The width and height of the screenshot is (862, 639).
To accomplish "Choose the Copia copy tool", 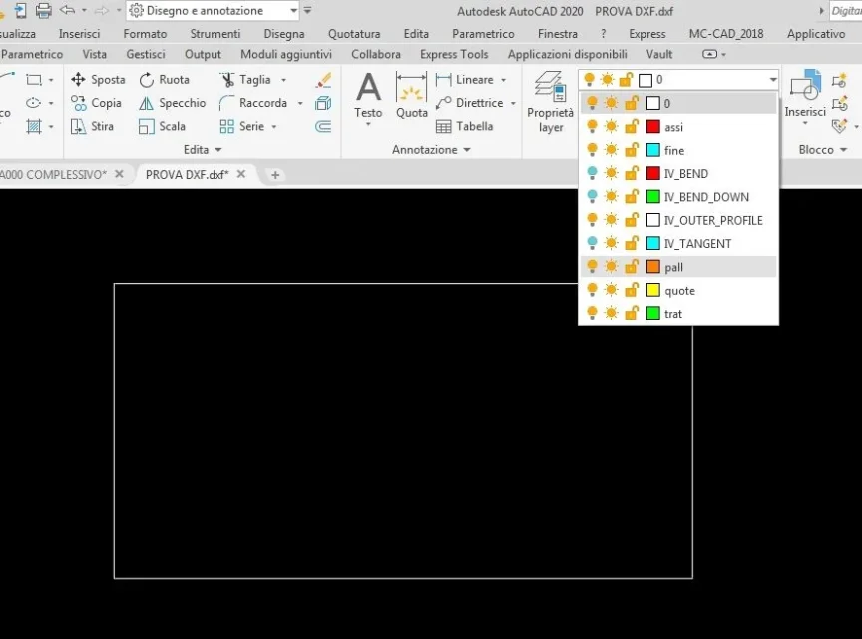I will (96, 103).
